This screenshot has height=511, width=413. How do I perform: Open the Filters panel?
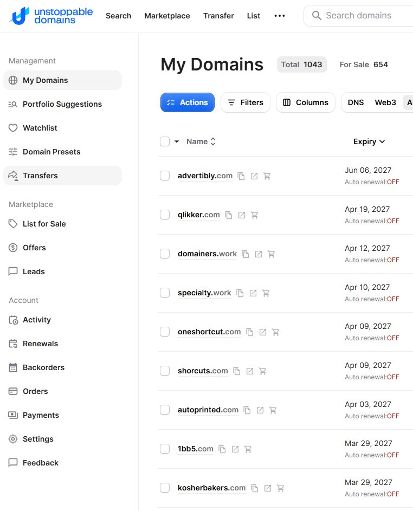click(x=246, y=102)
